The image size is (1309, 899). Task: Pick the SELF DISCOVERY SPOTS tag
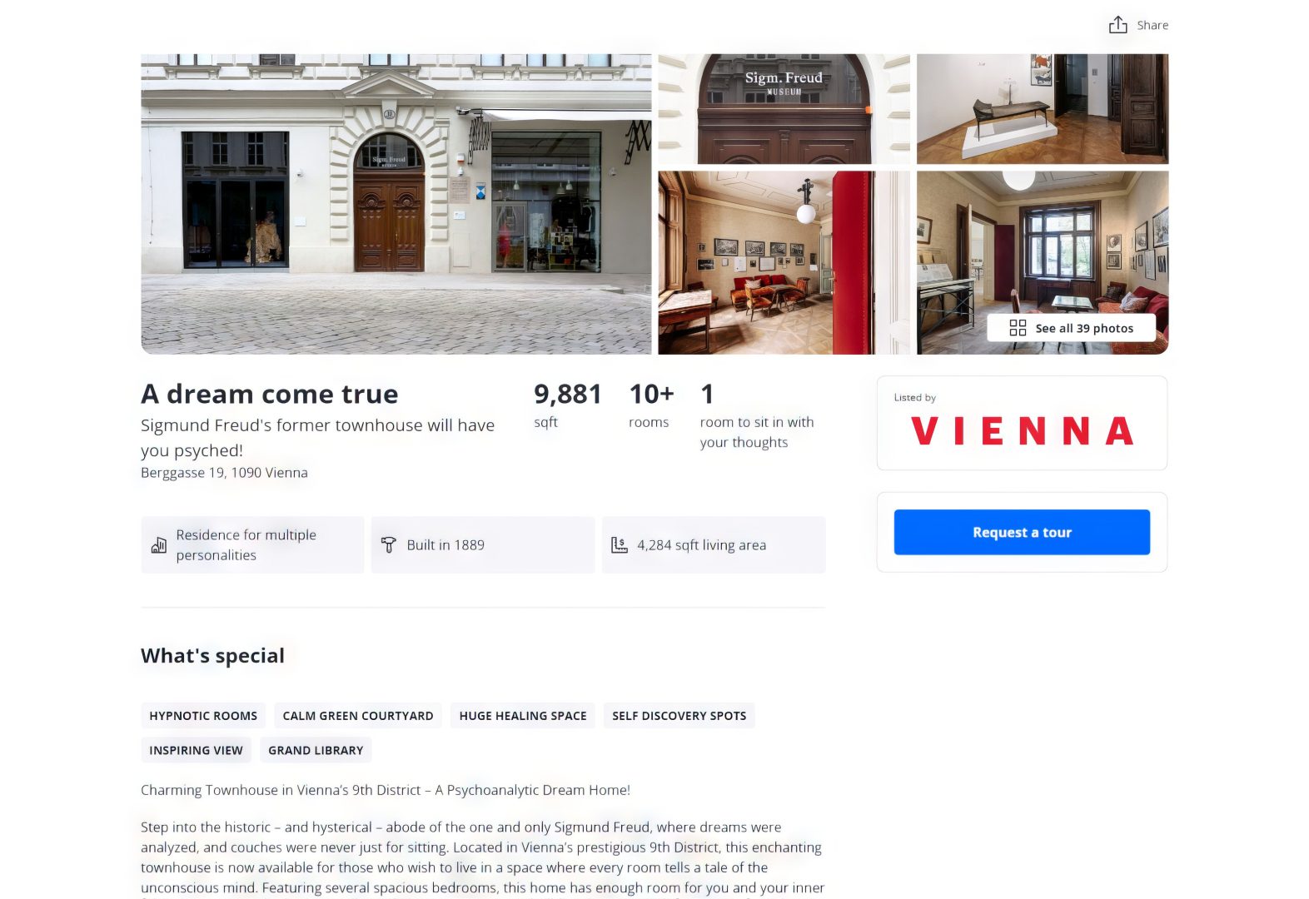click(679, 716)
